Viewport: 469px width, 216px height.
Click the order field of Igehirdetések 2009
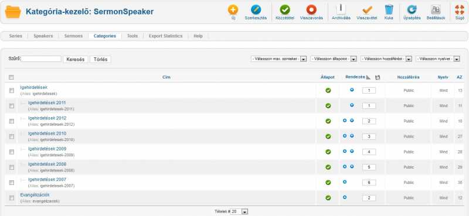click(x=369, y=152)
